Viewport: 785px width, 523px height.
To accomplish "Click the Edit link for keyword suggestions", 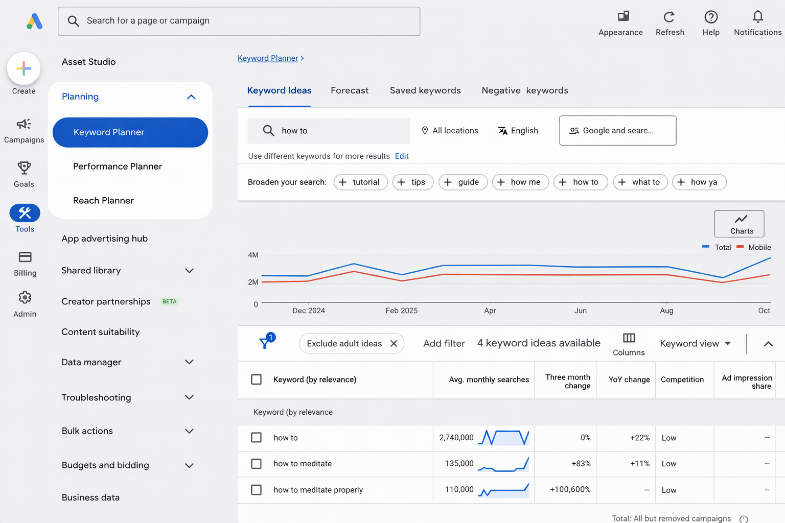I will pyautogui.click(x=402, y=156).
